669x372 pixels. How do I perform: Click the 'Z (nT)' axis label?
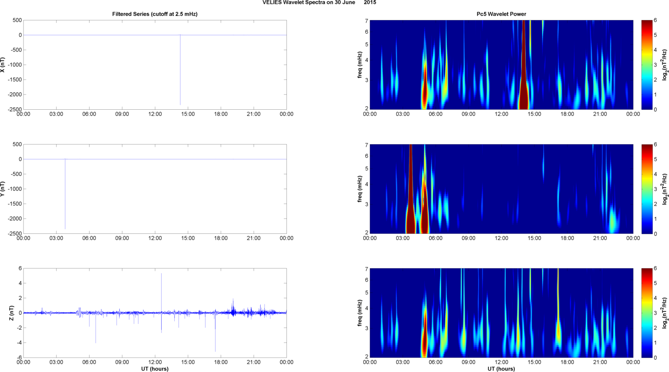12,313
